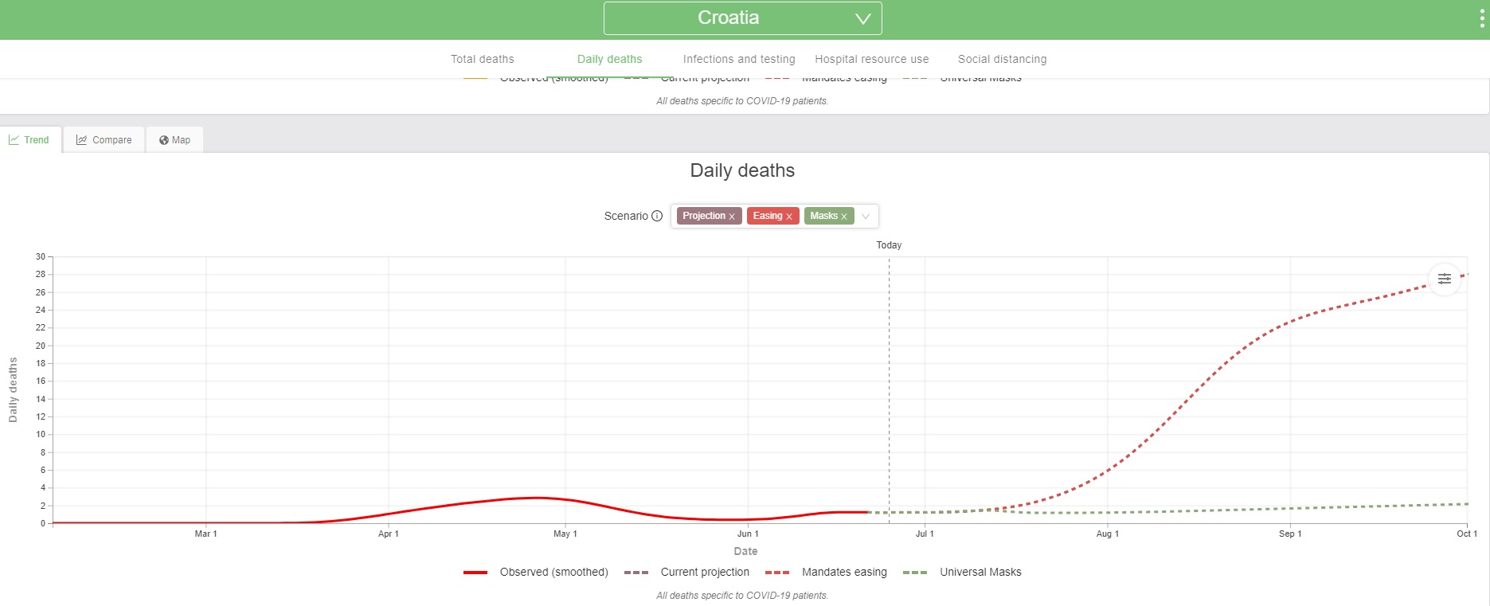Open the Infections and testing tab
The width and height of the screenshot is (1490, 606).
(738, 59)
